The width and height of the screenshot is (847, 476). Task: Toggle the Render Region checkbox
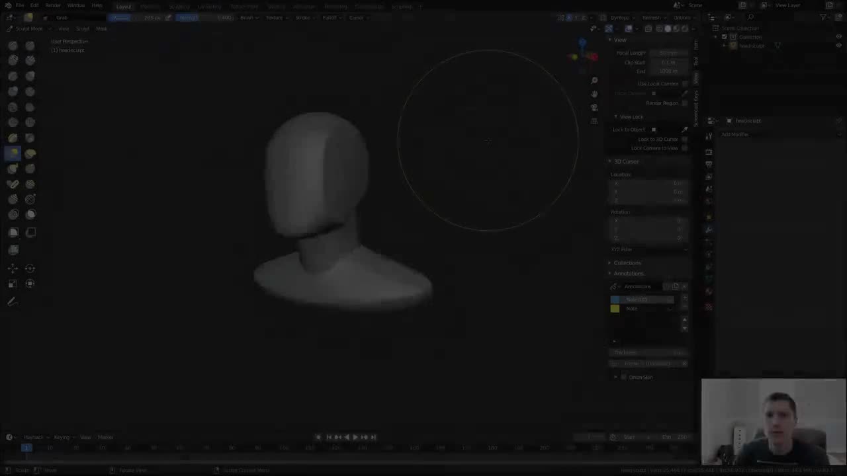[685, 103]
